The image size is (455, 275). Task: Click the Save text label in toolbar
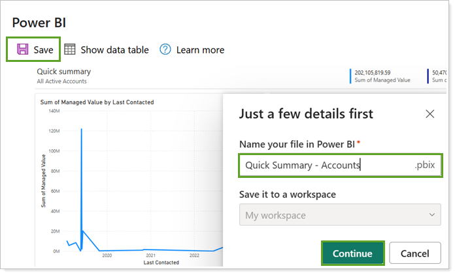click(44, 50)
